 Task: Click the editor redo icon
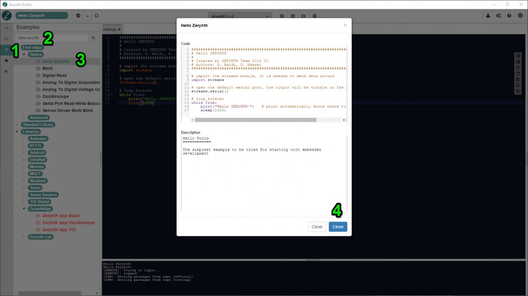coord(518,73)
